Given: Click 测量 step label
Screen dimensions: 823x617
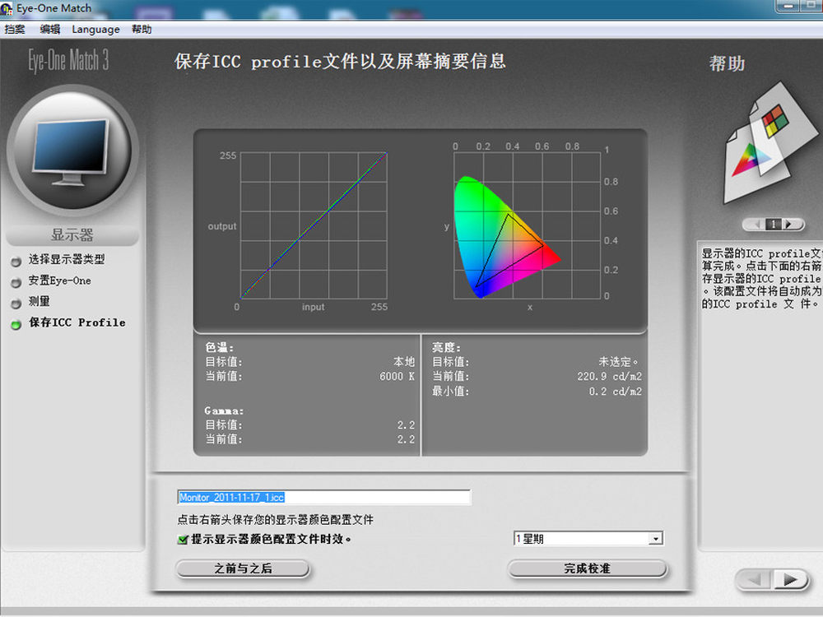Looking at the screenshot, I should (40, 302).
